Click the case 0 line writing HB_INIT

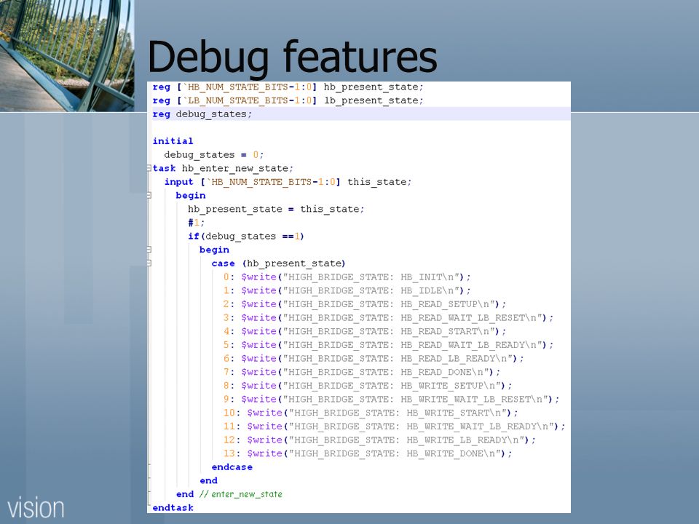pyautogui.click(x=347, y=277)
